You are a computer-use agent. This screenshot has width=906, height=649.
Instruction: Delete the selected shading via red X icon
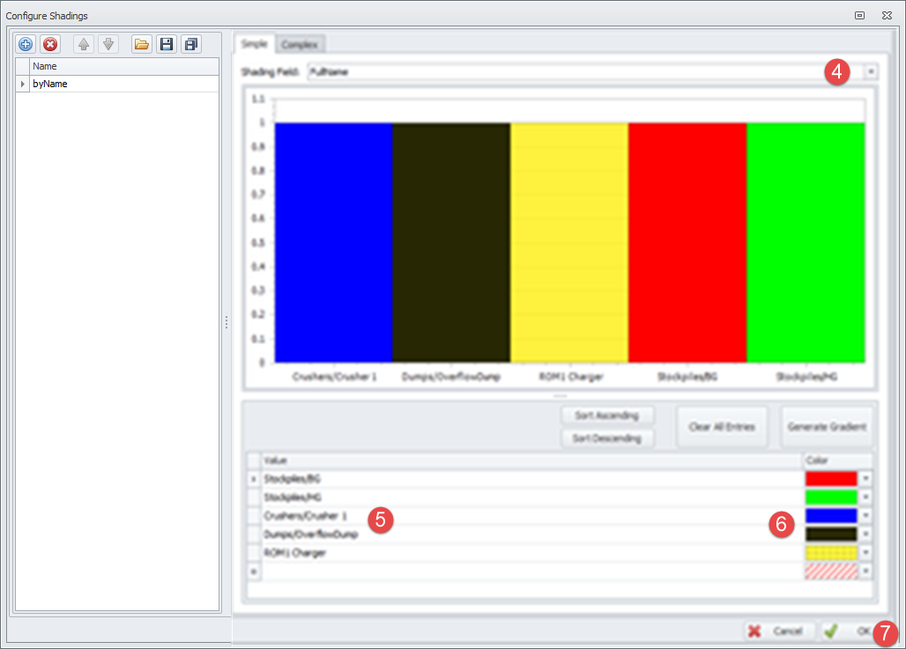50,43
